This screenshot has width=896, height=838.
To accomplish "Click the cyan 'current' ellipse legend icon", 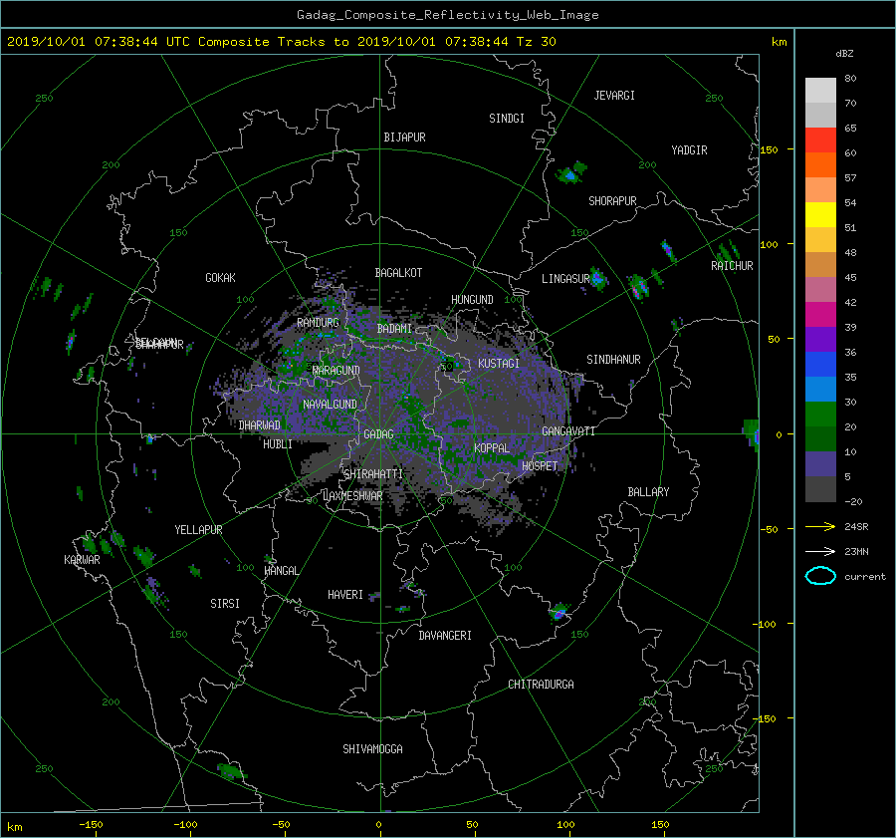I will pos(820,576).
